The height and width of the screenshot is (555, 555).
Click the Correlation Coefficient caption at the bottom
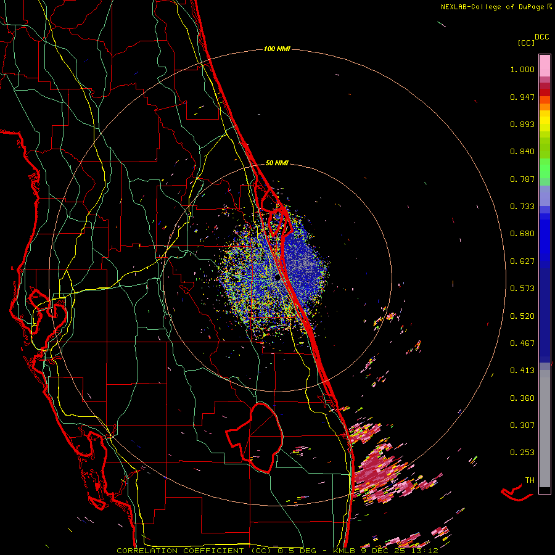[x=277, y=551]
